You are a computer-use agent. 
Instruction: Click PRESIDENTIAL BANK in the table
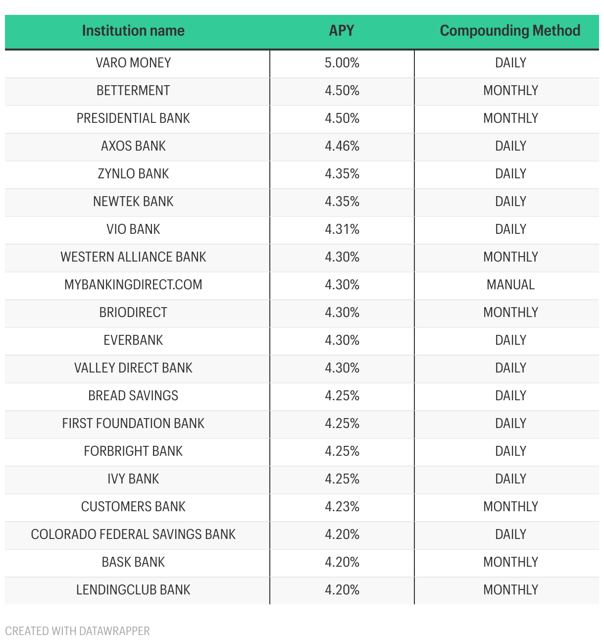point(133,118)
